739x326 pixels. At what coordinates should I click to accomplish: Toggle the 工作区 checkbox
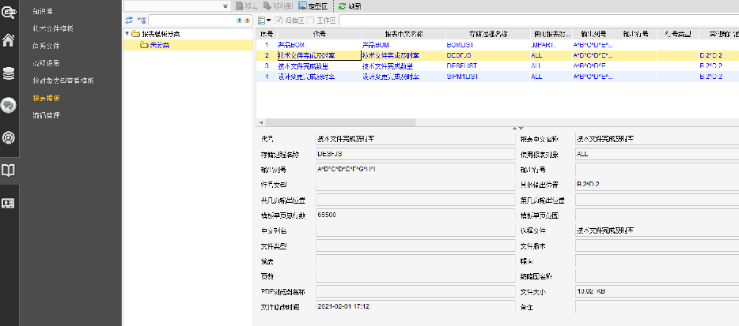click(x=310, y=21)
